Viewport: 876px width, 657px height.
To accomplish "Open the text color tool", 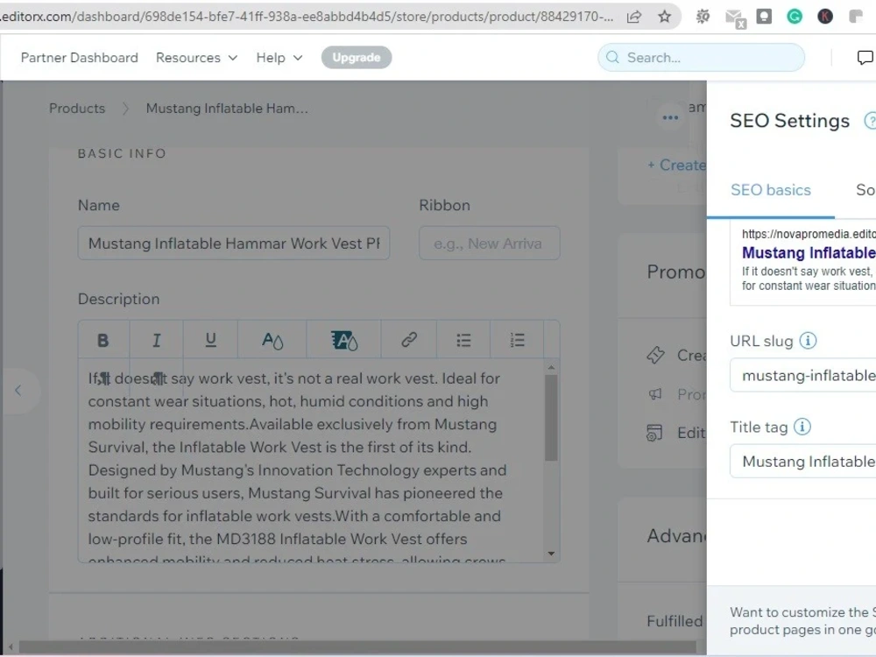I will [272, 340].
